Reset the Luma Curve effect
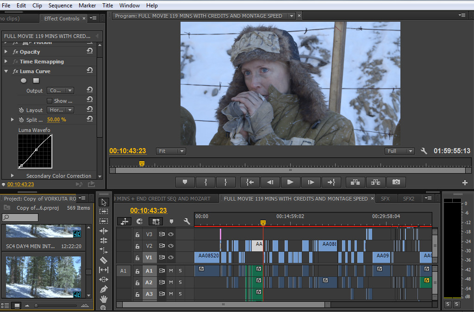This screenshot has width=474, height=312. tap(90, 70)
